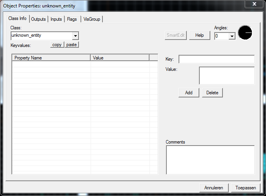Switch to the Flags tab
Screen dimensions: 266x196
[72, 19]
